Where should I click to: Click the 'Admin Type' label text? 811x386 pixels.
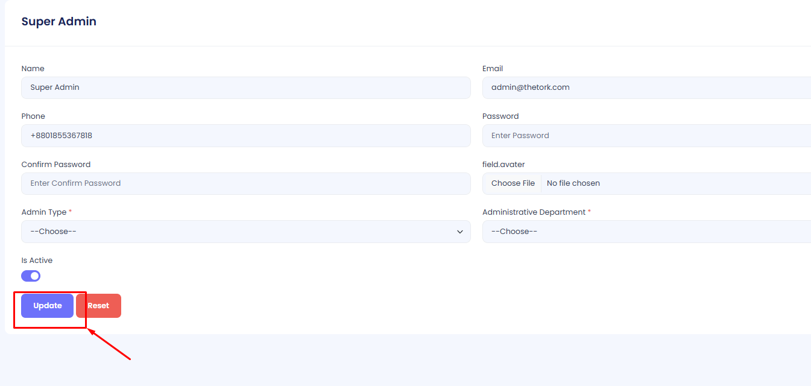(44, 212)
